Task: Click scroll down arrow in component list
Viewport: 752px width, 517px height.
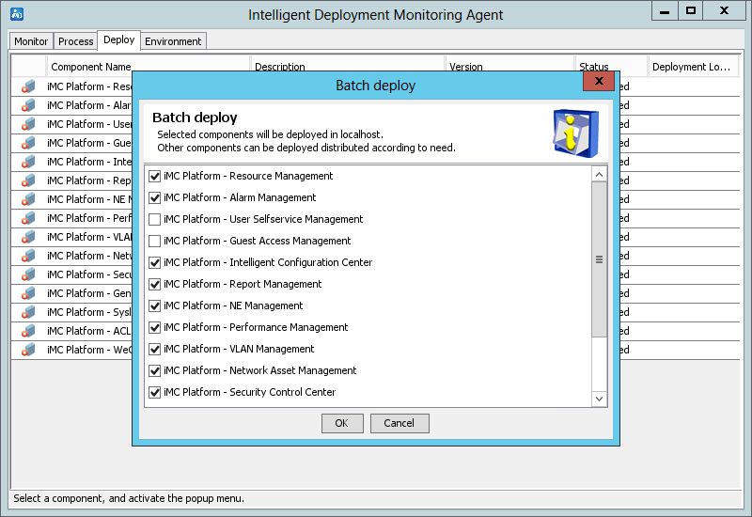Action: click(x=599, y=399)
